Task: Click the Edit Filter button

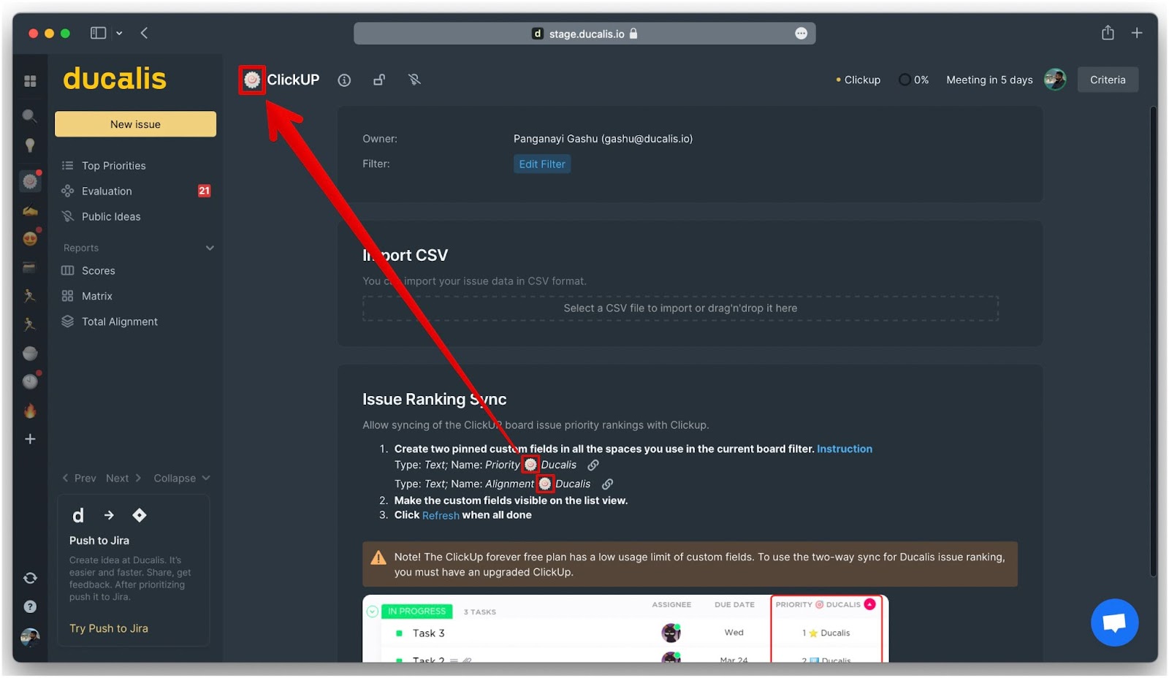Action: pyautogui.click(x=542, y=164)
